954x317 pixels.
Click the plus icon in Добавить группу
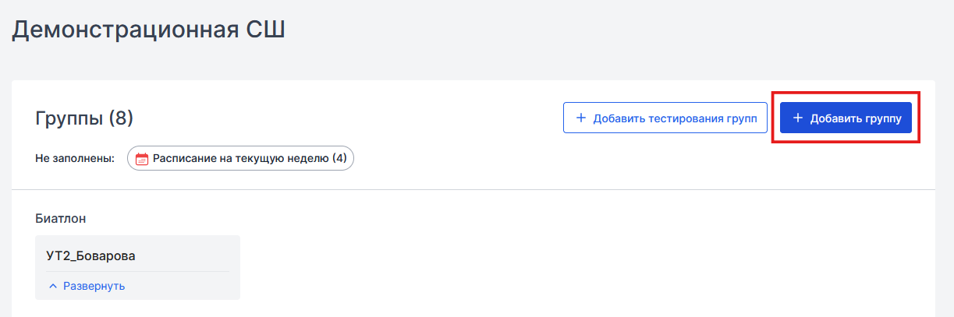(x=797, y=118)
